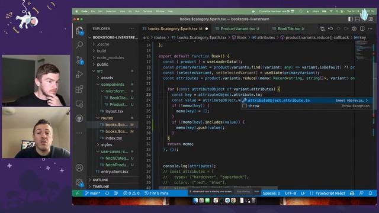Open the Remote Explorer view
379x213 pixels.
tap(79, 104)
